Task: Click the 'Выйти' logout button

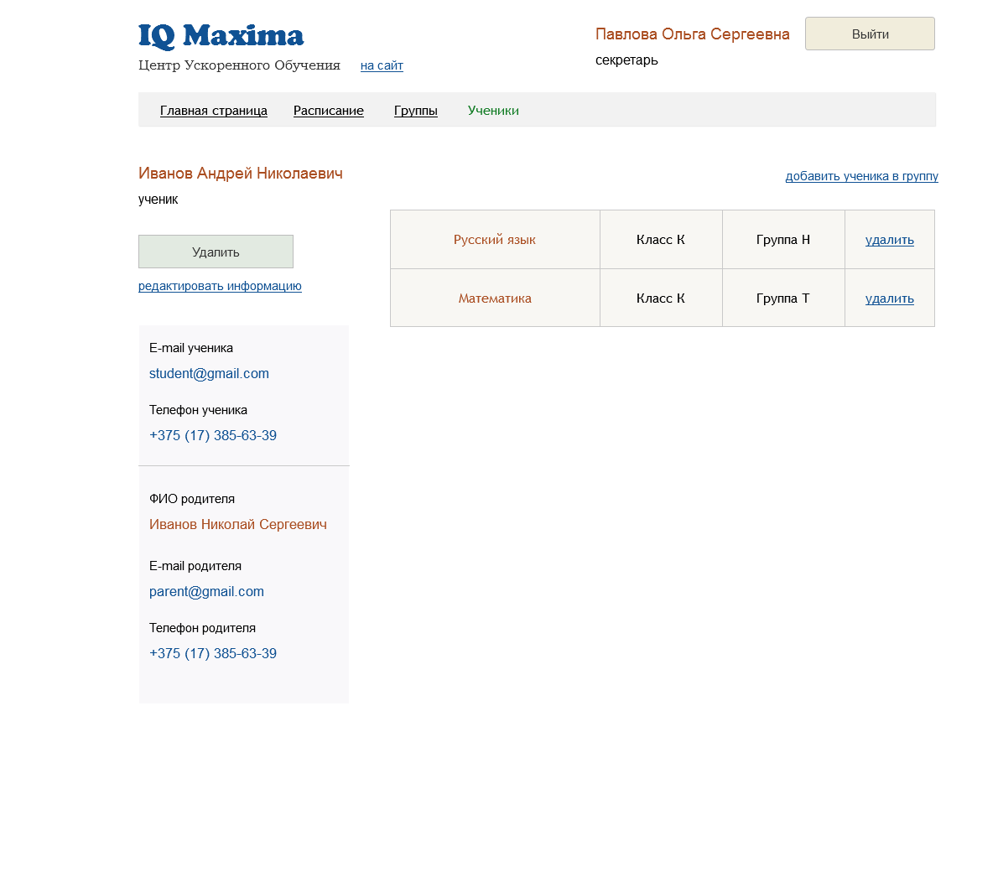Action: pos(870,34)
